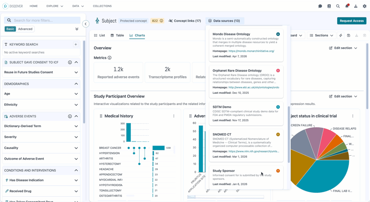Image resolution: width=370 pixels, height=202 pixels.
Task: Collapse the Demographics section
Action: point(76,84)
